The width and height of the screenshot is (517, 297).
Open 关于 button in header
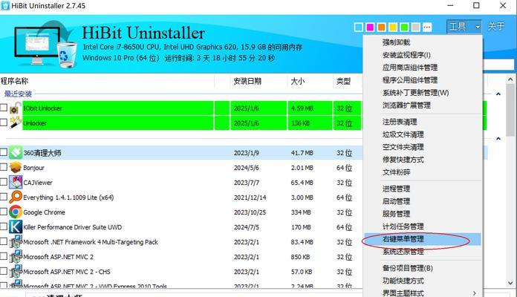click(496, 27)
